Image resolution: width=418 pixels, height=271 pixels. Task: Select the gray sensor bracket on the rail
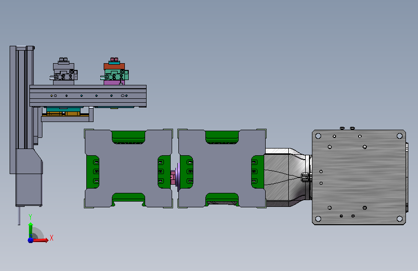64,72
